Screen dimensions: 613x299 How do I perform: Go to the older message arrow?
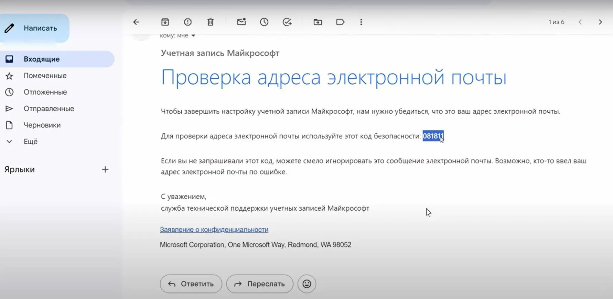(601, 22)
